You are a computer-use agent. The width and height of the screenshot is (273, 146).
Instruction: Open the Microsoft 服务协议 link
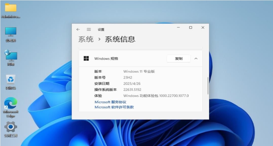pos(110,102)
